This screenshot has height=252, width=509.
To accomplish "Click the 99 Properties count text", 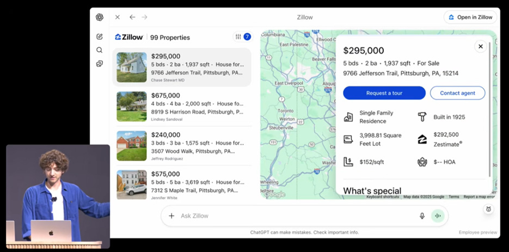I will tap(170, 38).
